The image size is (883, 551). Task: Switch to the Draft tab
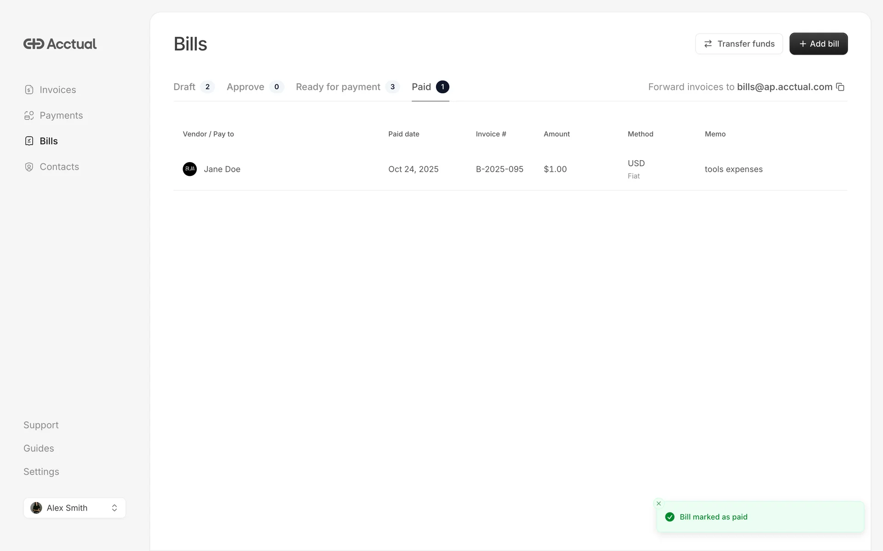coord(184,87)
